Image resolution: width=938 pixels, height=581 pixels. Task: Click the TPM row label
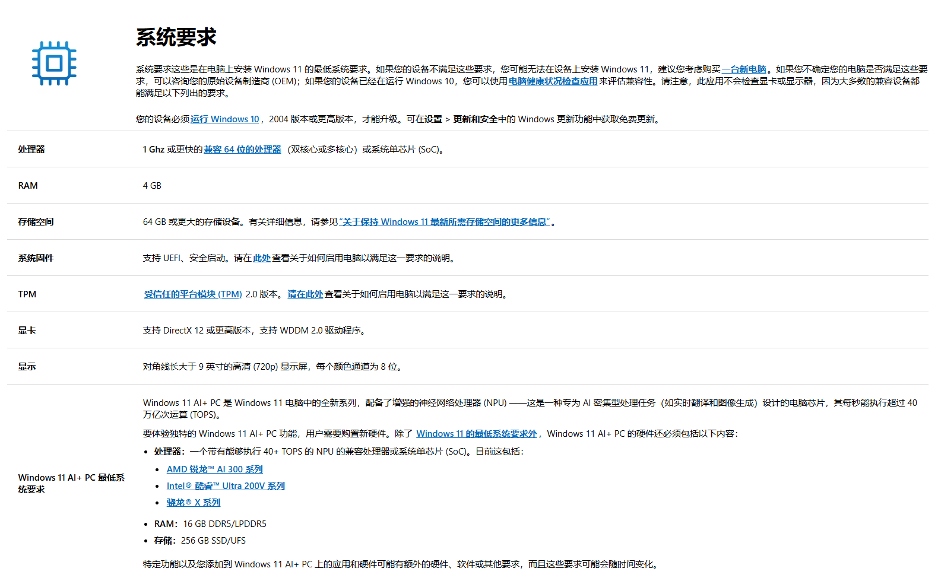pos(27,294)
